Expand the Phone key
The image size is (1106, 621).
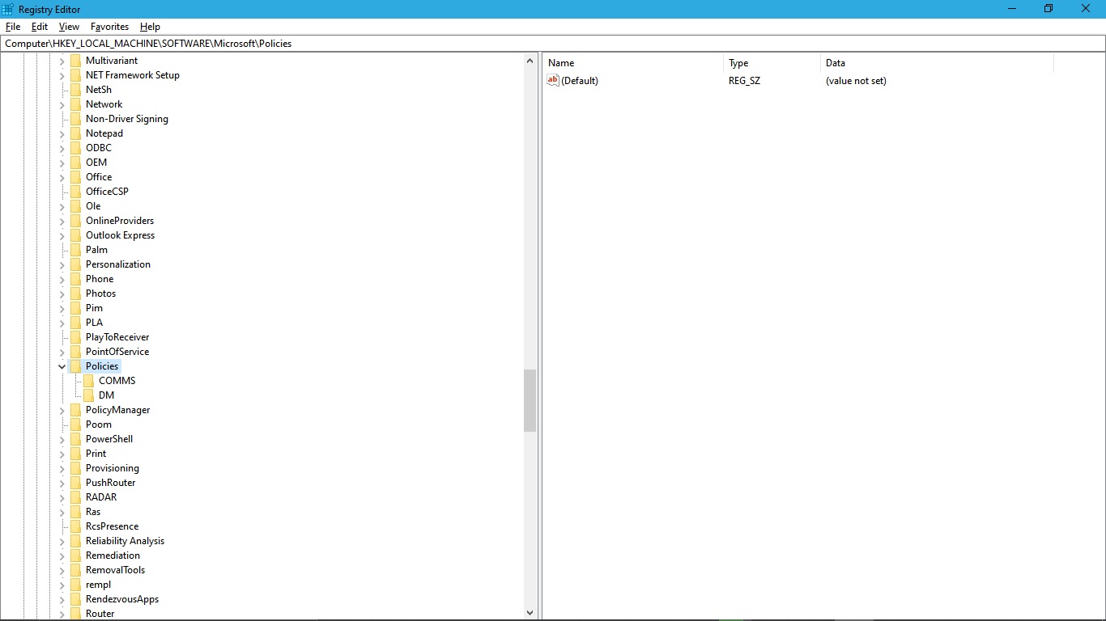(62, 279)
